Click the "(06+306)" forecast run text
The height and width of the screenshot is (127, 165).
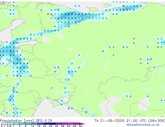[157, 121]
